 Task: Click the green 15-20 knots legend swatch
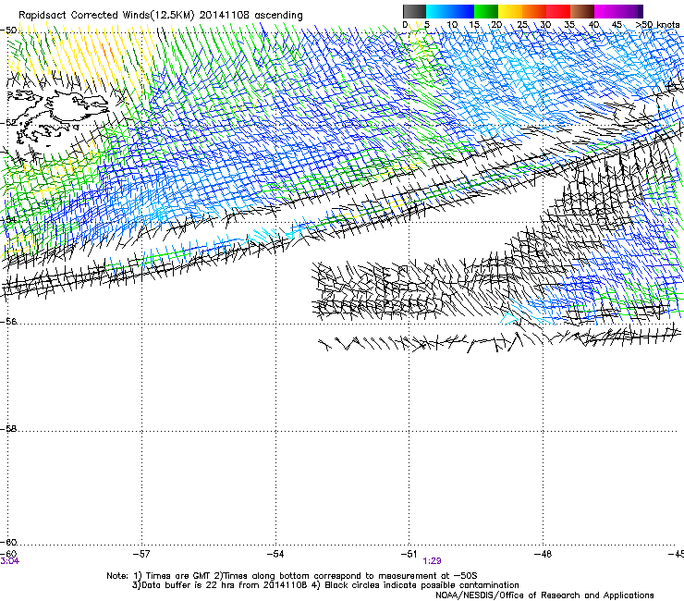point(486,11)
